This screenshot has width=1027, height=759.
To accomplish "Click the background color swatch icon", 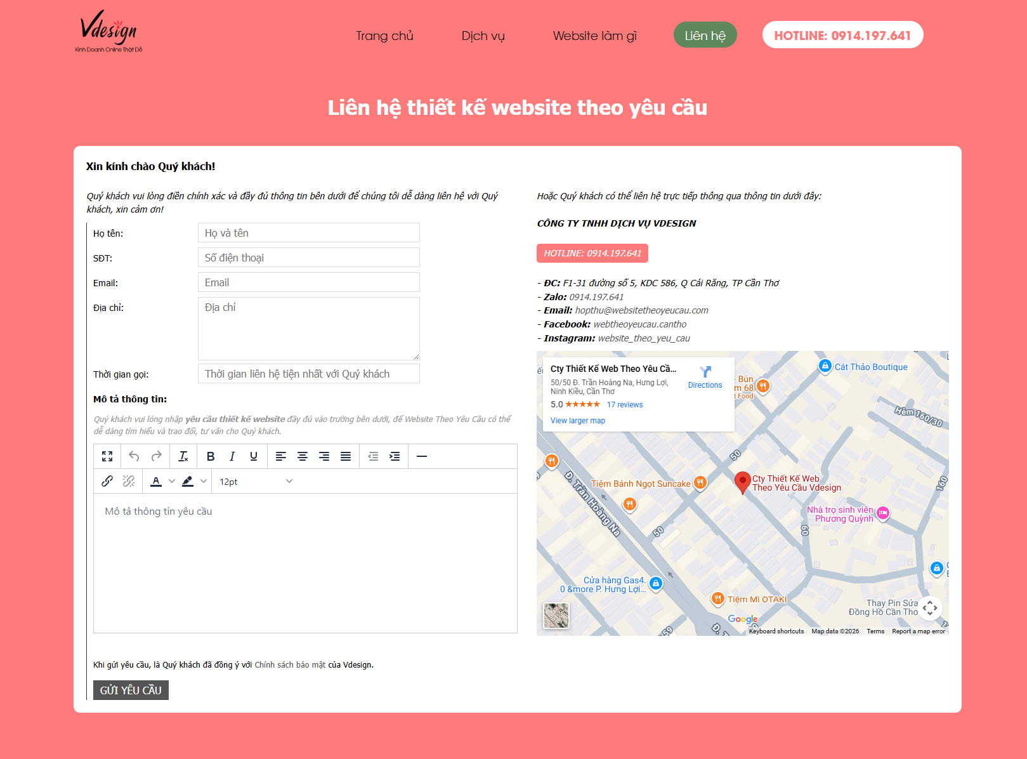I will tap(187, 481).
